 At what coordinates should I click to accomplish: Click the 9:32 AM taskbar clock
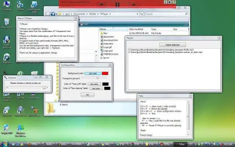point(228,144)
